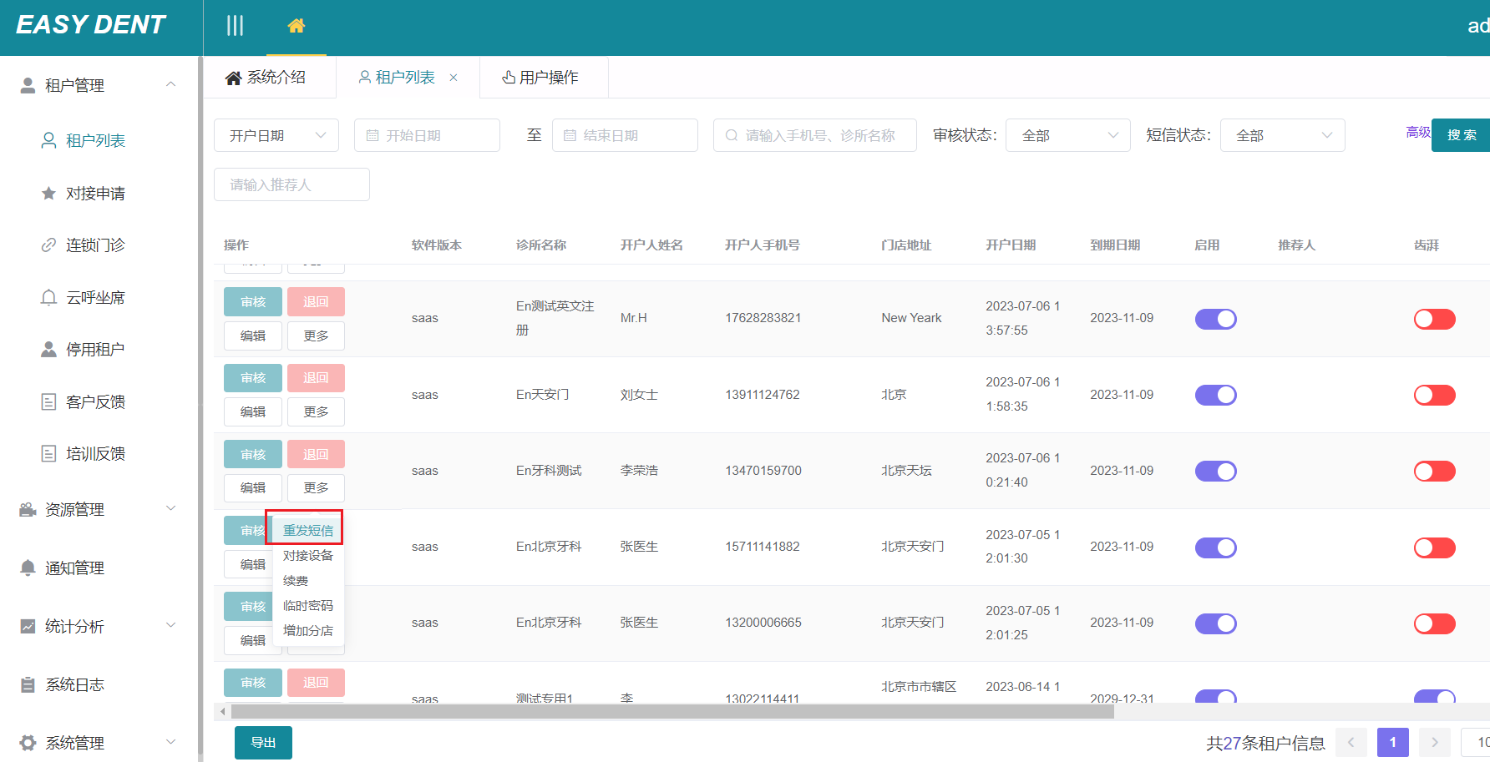Toggle 启用 switch for En牙科测试 row
The height and width of the screenshot is (762, 1490).
[x=1215, y=471]
